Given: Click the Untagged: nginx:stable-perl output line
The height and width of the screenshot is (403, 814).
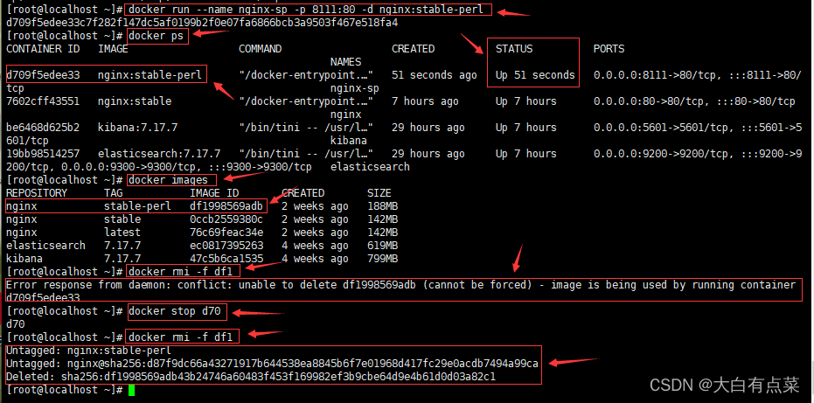Looking at the screenshot, I should pyautogui.click(x=89, y=351).
